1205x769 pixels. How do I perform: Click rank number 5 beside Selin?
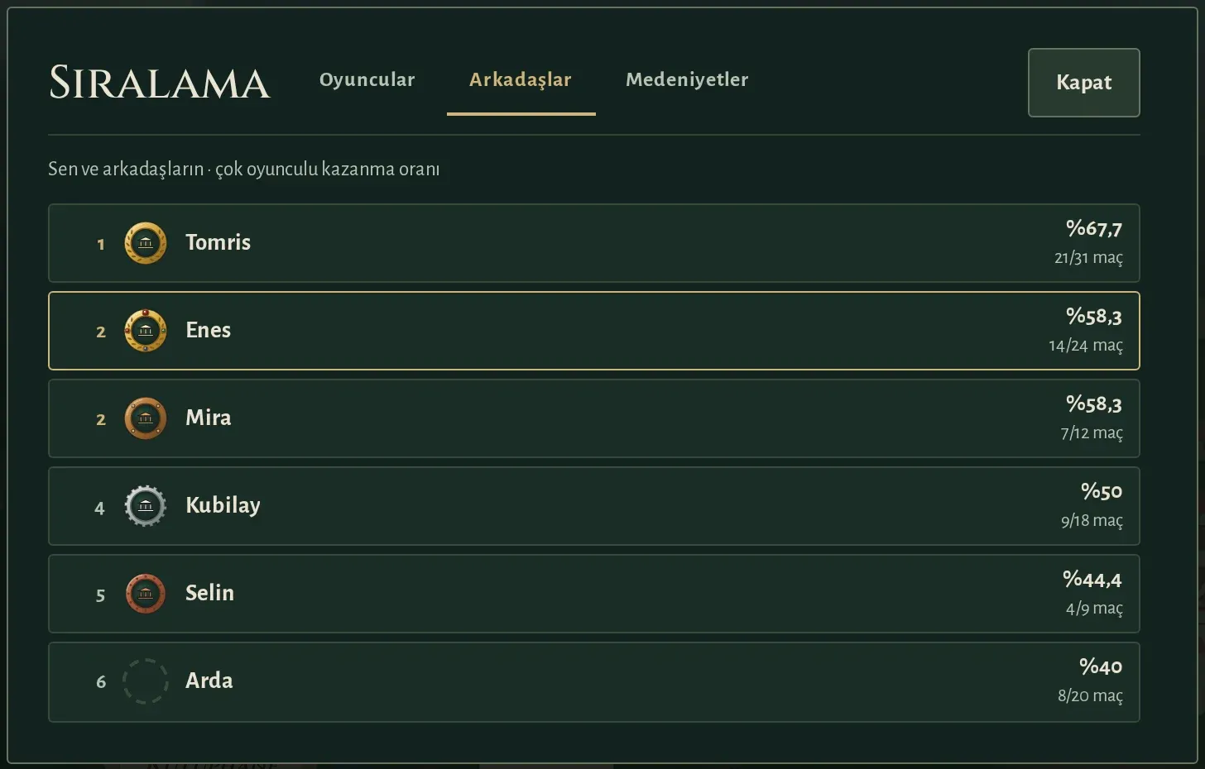point(100,595)
